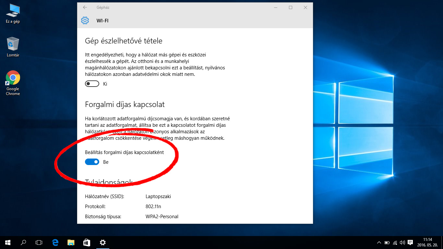The width and height of the screenshot is (443, 249).
Task: Open Microsoft Edge from the taskbar
Action: coord(55,242)
